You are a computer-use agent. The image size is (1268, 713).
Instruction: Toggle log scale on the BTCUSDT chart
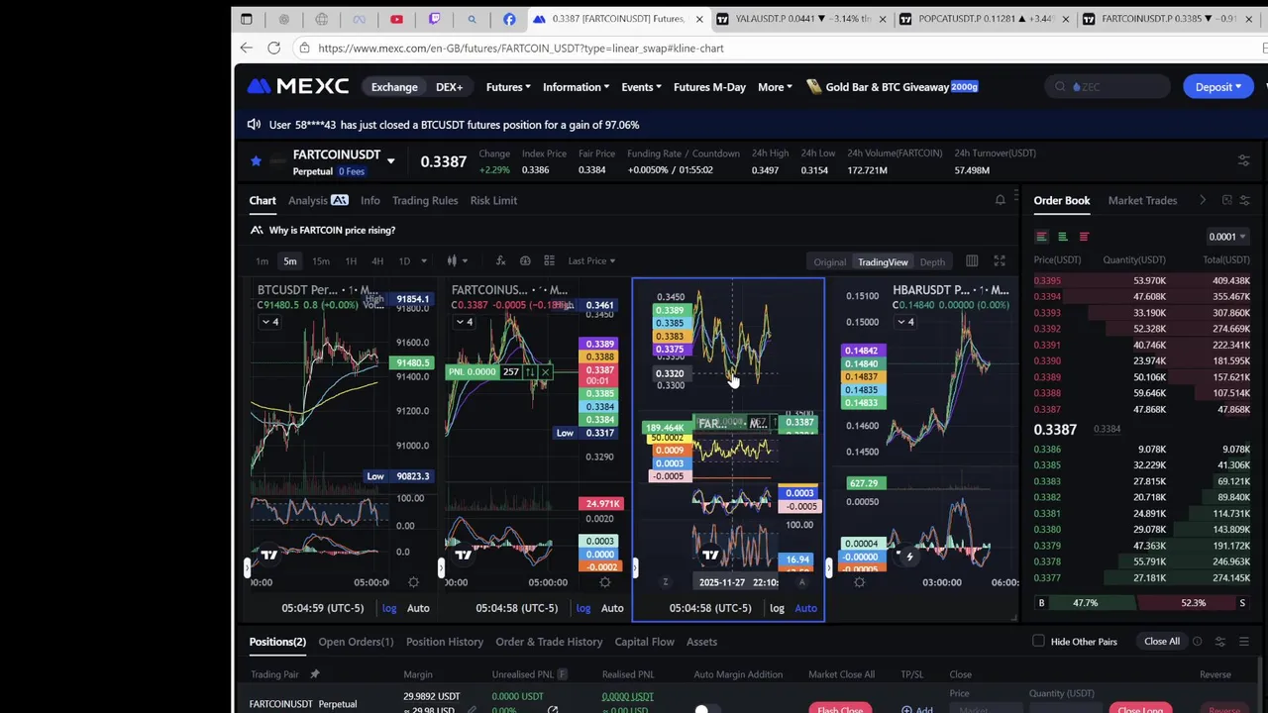coord(389,608)
